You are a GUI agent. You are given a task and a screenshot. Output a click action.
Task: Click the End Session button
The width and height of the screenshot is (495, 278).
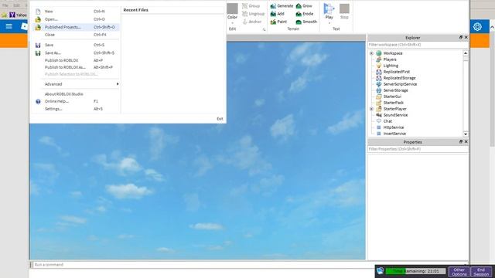[x=481, y=272]
